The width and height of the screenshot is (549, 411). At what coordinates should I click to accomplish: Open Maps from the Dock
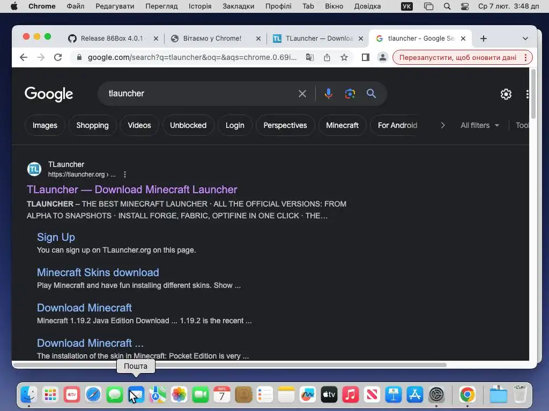[158, 395]
